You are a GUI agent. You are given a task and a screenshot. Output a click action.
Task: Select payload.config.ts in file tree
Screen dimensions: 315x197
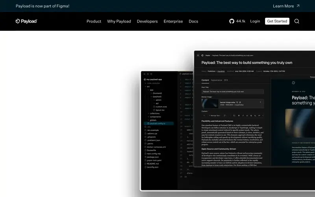(x=159, y=123)
